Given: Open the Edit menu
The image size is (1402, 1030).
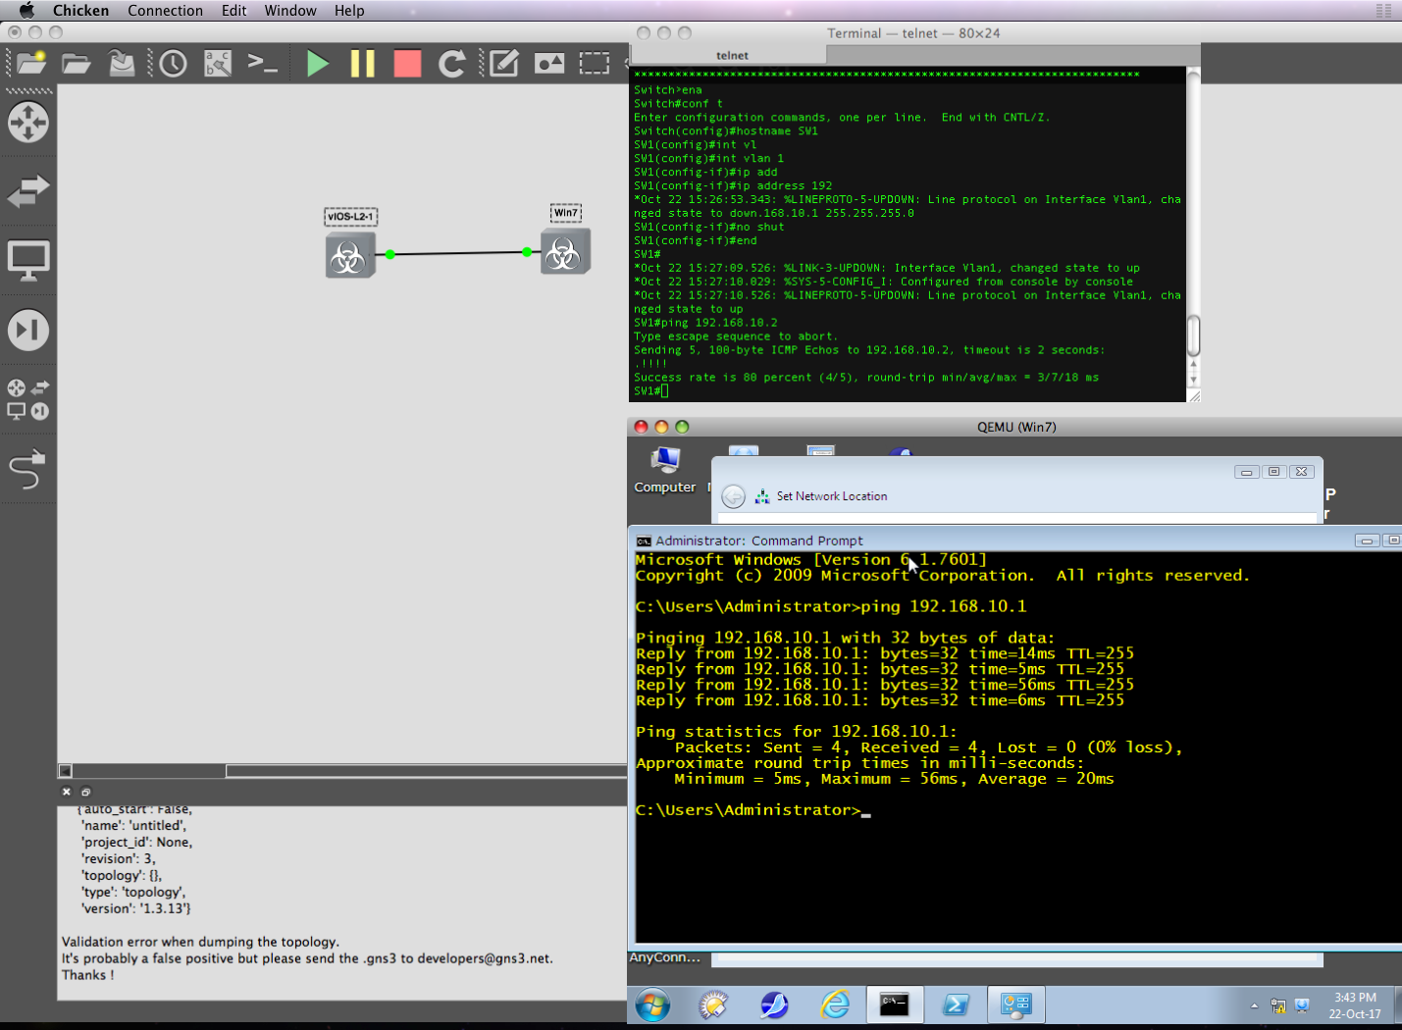Looking at the screenshot, I should point(234,11).
